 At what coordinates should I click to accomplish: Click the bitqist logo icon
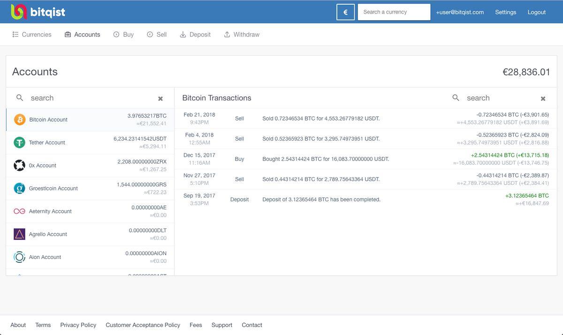pos(19,12)
